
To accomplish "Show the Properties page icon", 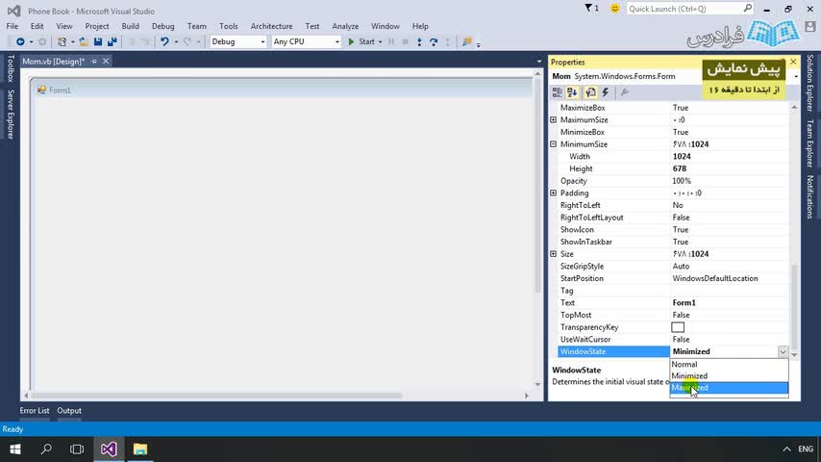I will pos(590,92).
